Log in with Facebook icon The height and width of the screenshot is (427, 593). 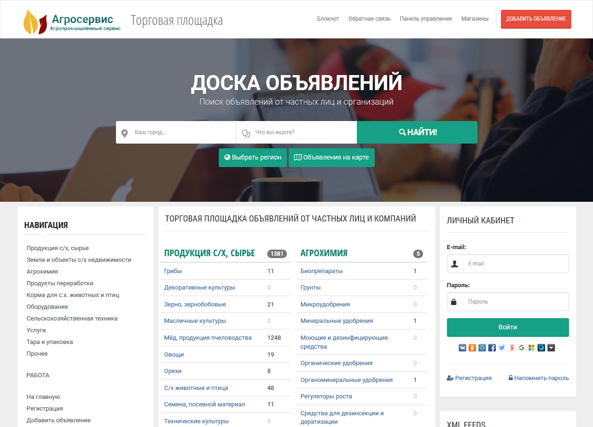coord(492,348)
